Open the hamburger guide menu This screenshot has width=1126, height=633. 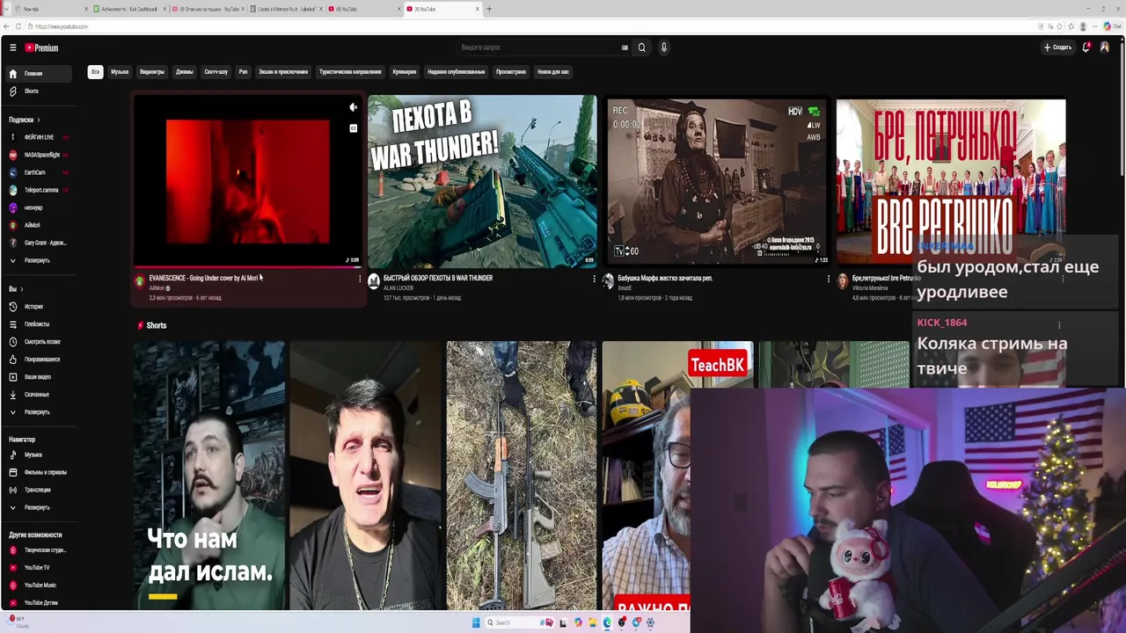pos(12,47)
